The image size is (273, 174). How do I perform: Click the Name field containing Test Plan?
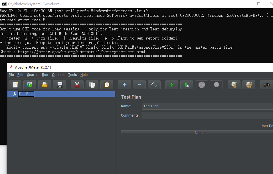(x=207, y=106)
